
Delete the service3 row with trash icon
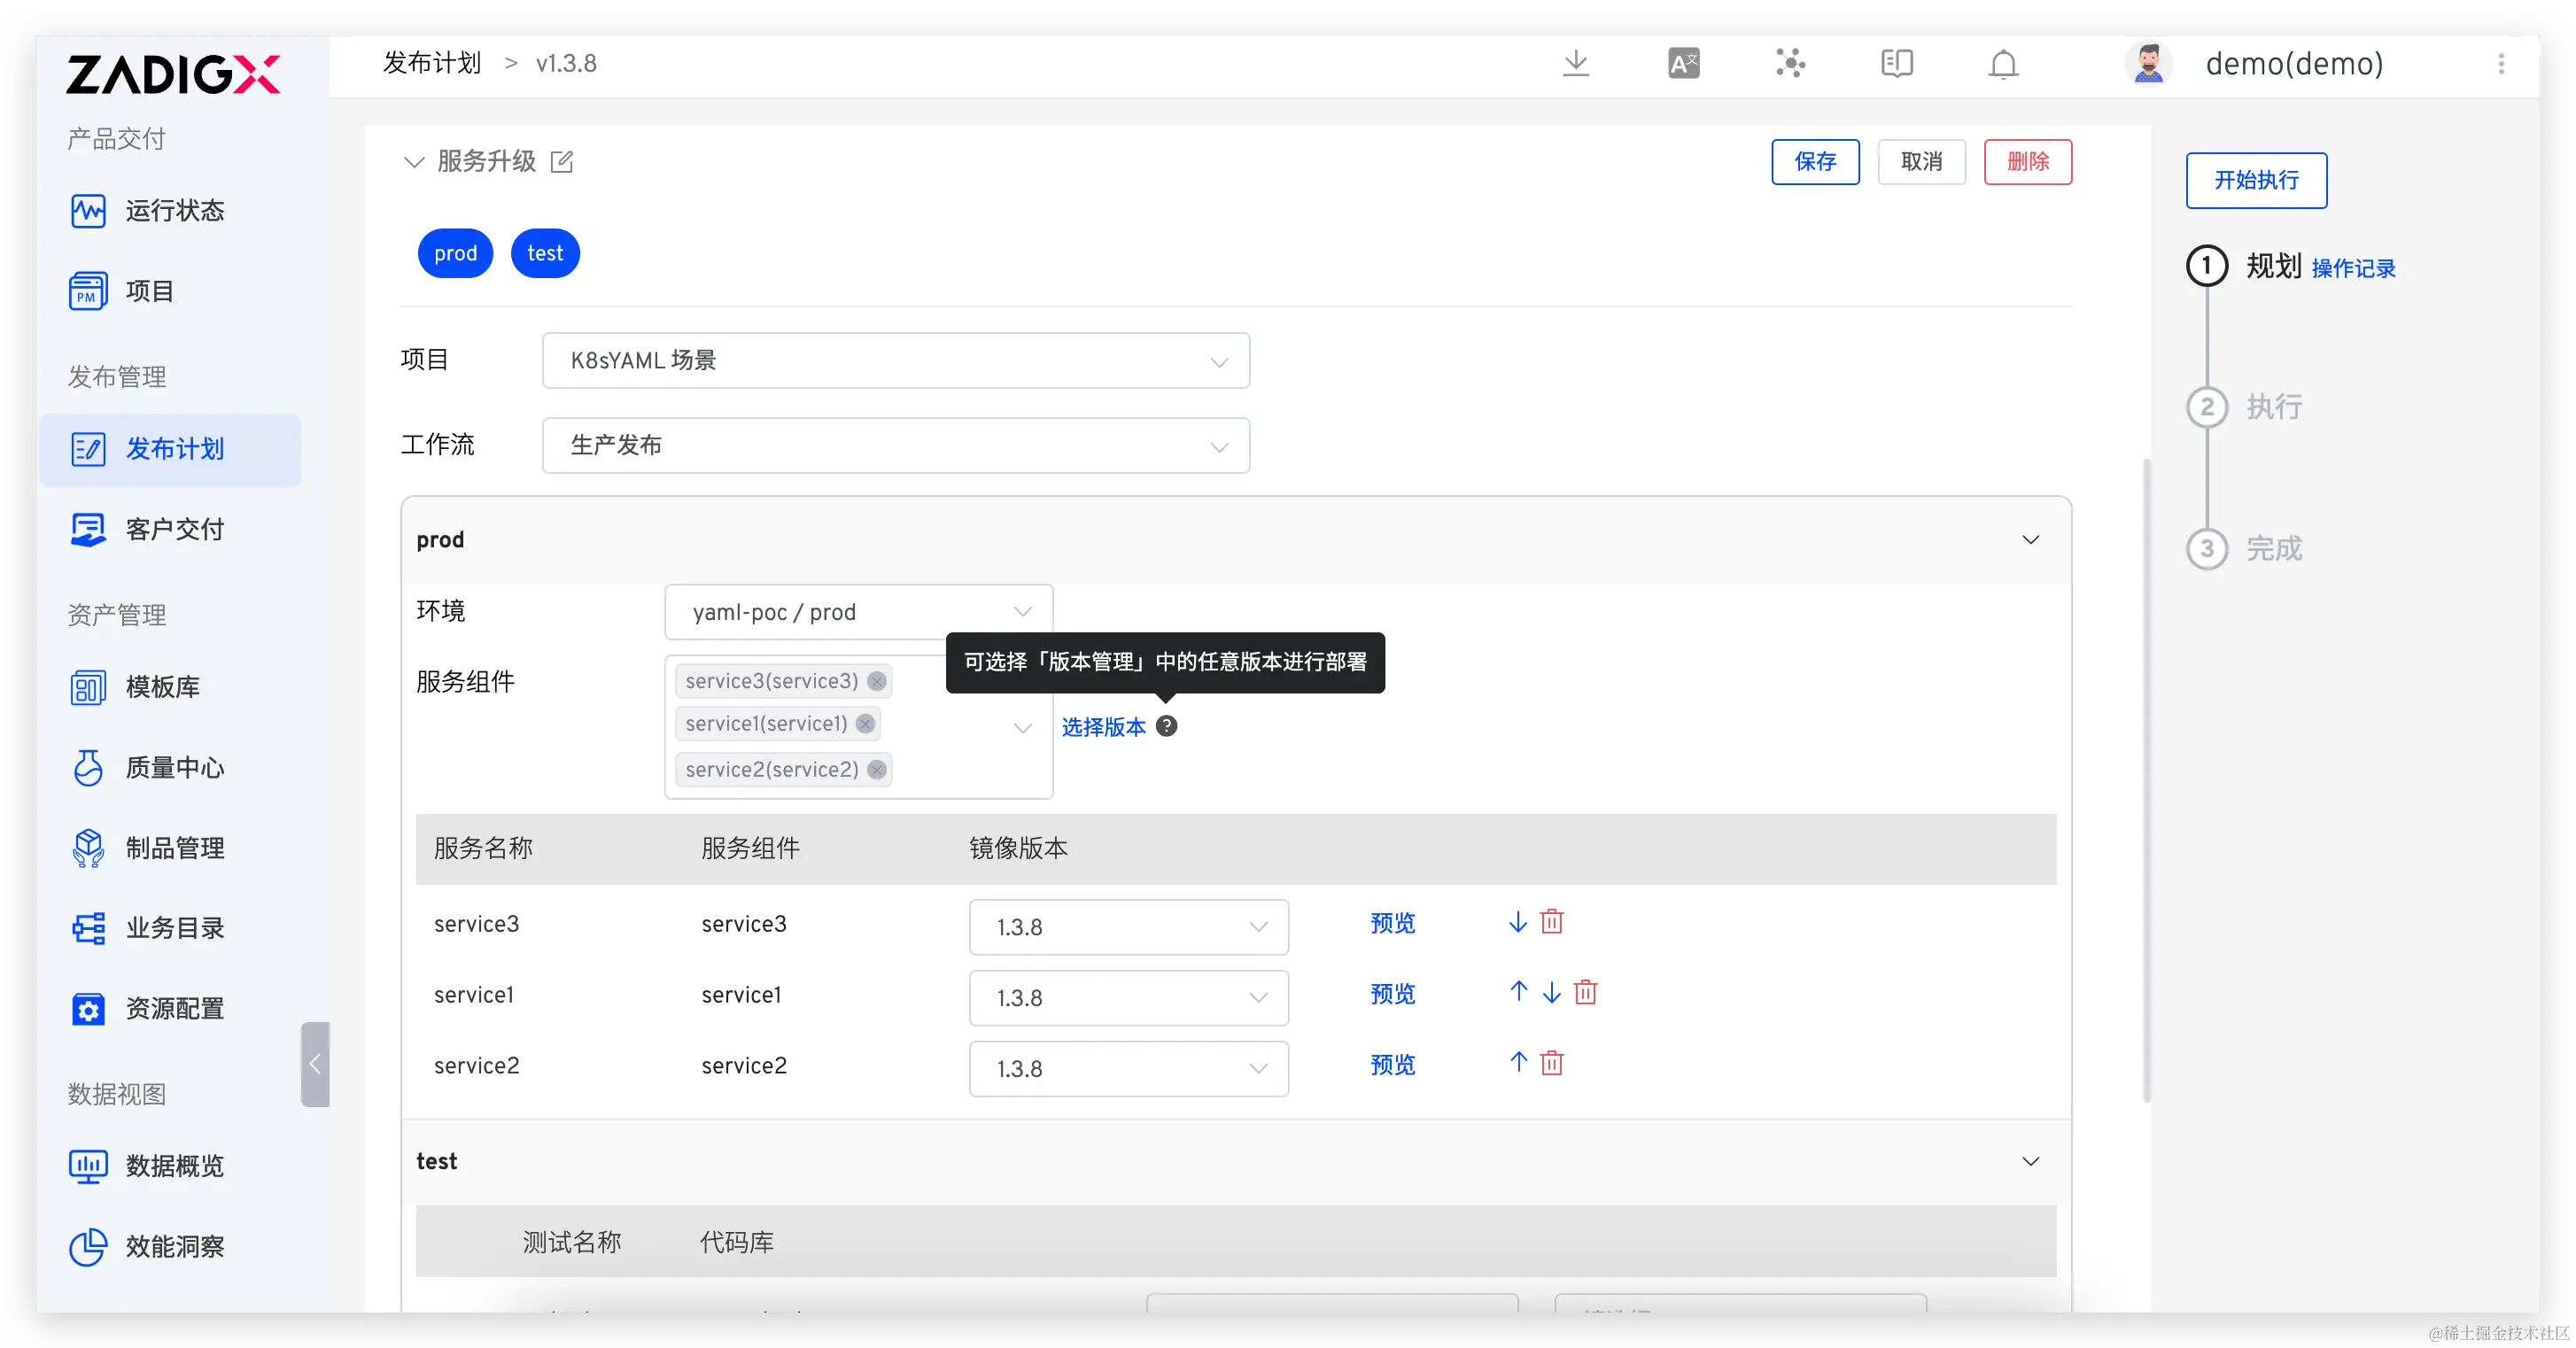click(x=1552, y=921)
